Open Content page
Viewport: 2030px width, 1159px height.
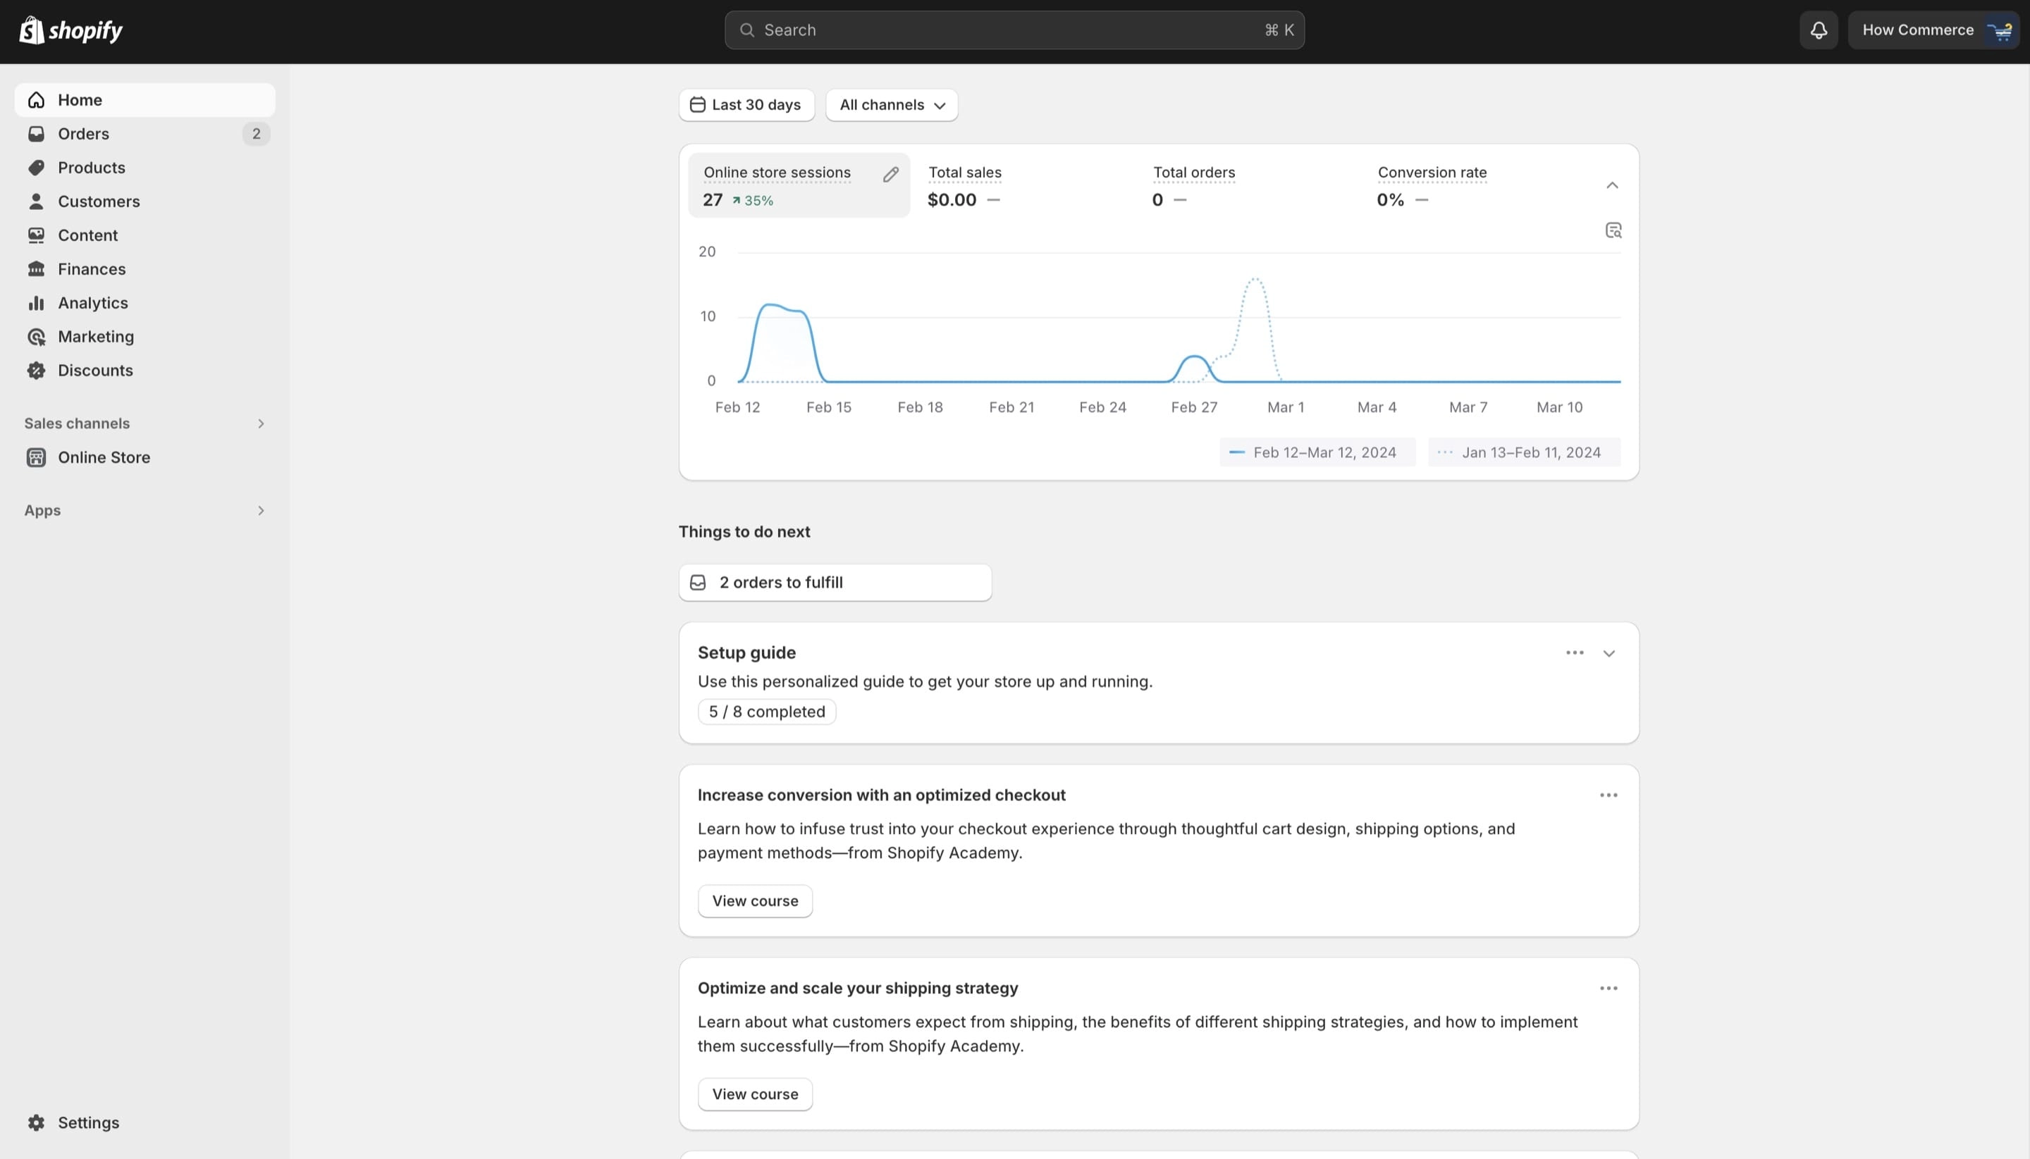(x=144, y=235)
